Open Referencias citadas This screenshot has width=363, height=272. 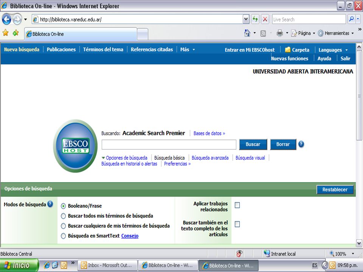coord(152,49)
